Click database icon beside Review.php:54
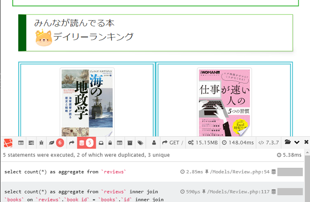The image size is (310, 202). pos(274,172)
